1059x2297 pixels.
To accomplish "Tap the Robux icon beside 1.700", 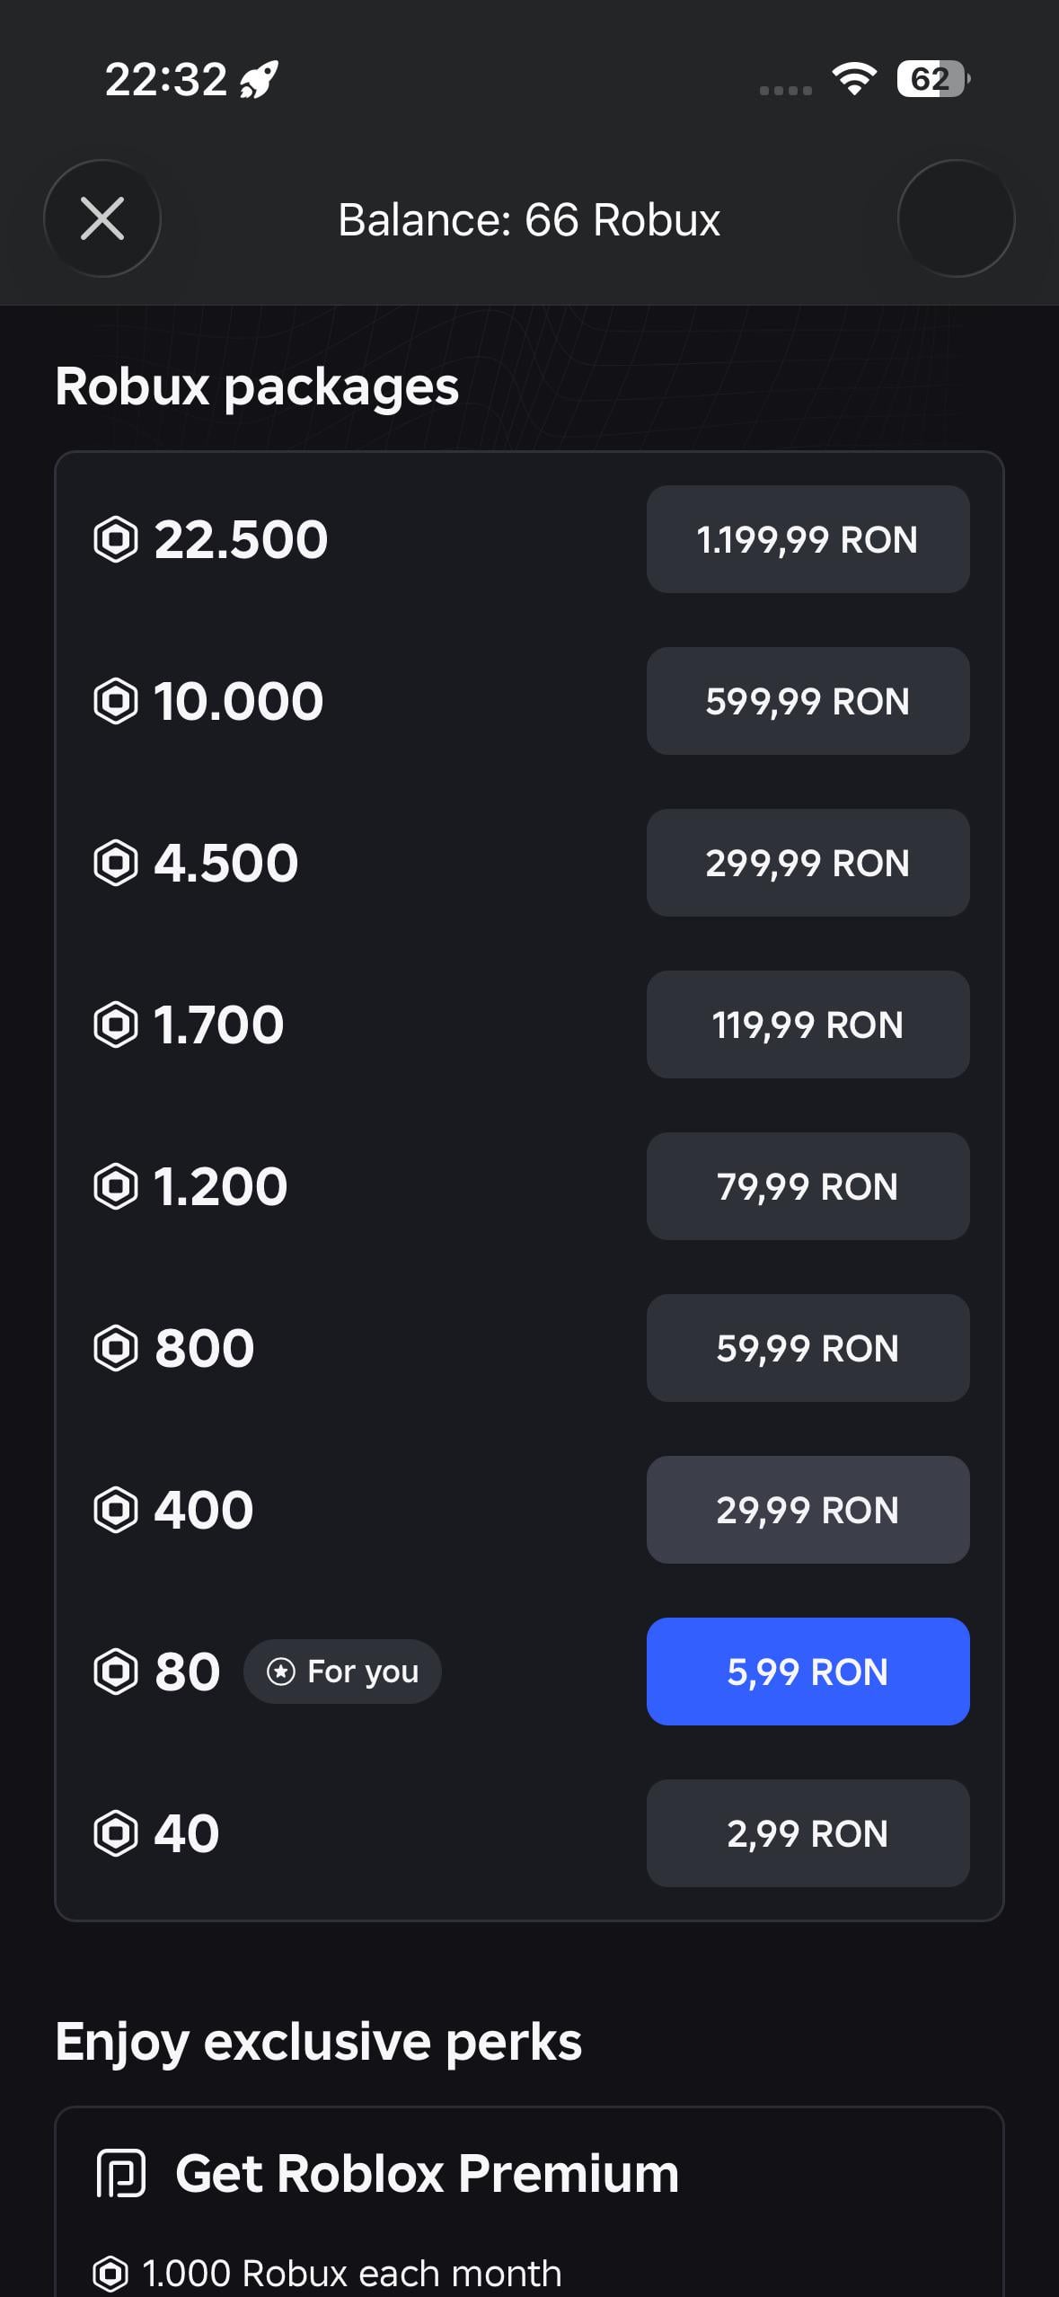I will [116, 1024].
